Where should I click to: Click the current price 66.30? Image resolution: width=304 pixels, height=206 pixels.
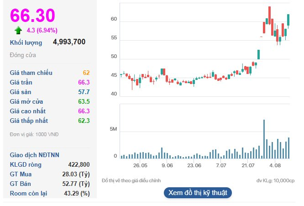click(32, 16)
